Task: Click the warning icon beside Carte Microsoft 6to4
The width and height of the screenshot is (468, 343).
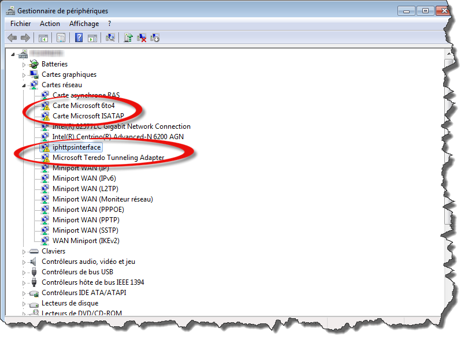Action: 45,106
